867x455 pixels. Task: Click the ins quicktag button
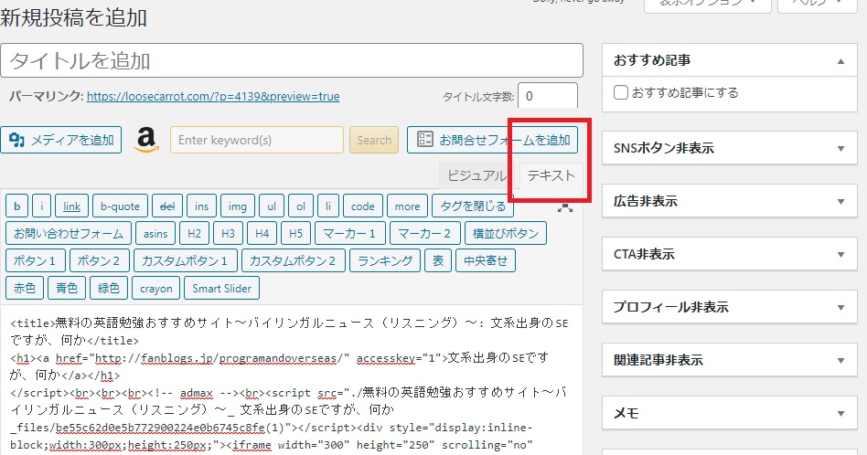click(202, 206)
